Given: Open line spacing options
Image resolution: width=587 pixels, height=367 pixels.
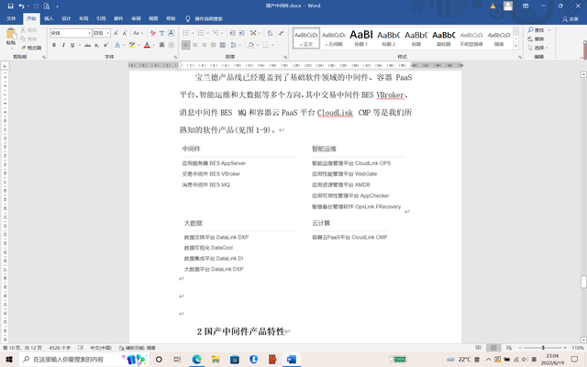Looking at the screenshot, I should click(235, 45).
